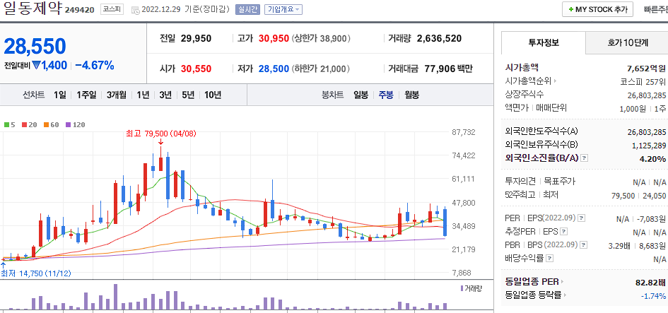668x313 pixels.
Task: Click the green 5 moving average legend
Action: pos(9,125)
